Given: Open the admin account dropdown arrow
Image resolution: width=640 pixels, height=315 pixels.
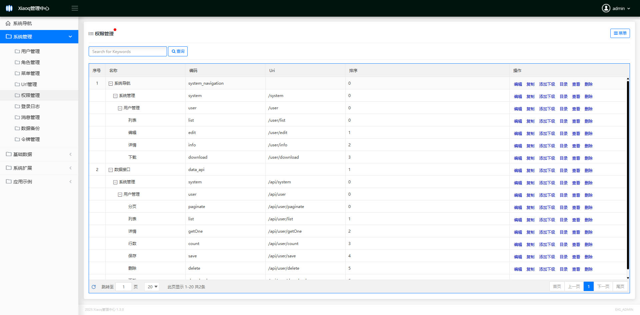Looking at the screenshot, I should coord(629,9).
